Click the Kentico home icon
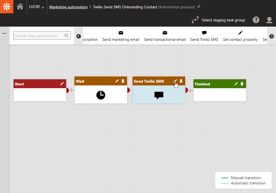Screen dimensions: 276x193 pyautogui.click(x=20, y=6)
